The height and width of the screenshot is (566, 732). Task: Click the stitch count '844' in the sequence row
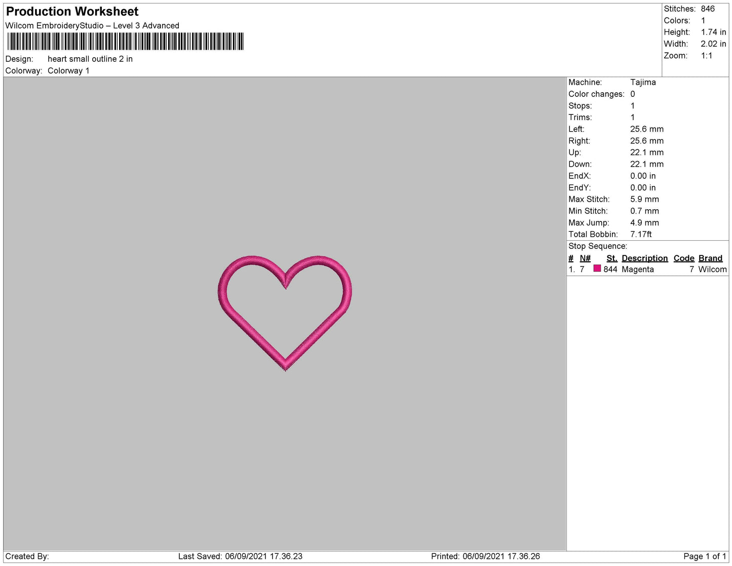click(x=610, y=270)
